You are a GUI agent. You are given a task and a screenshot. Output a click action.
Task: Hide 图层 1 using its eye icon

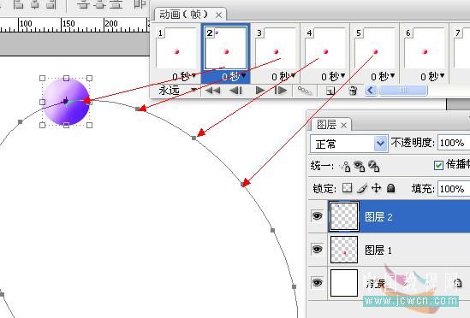(x=317, y=249)
